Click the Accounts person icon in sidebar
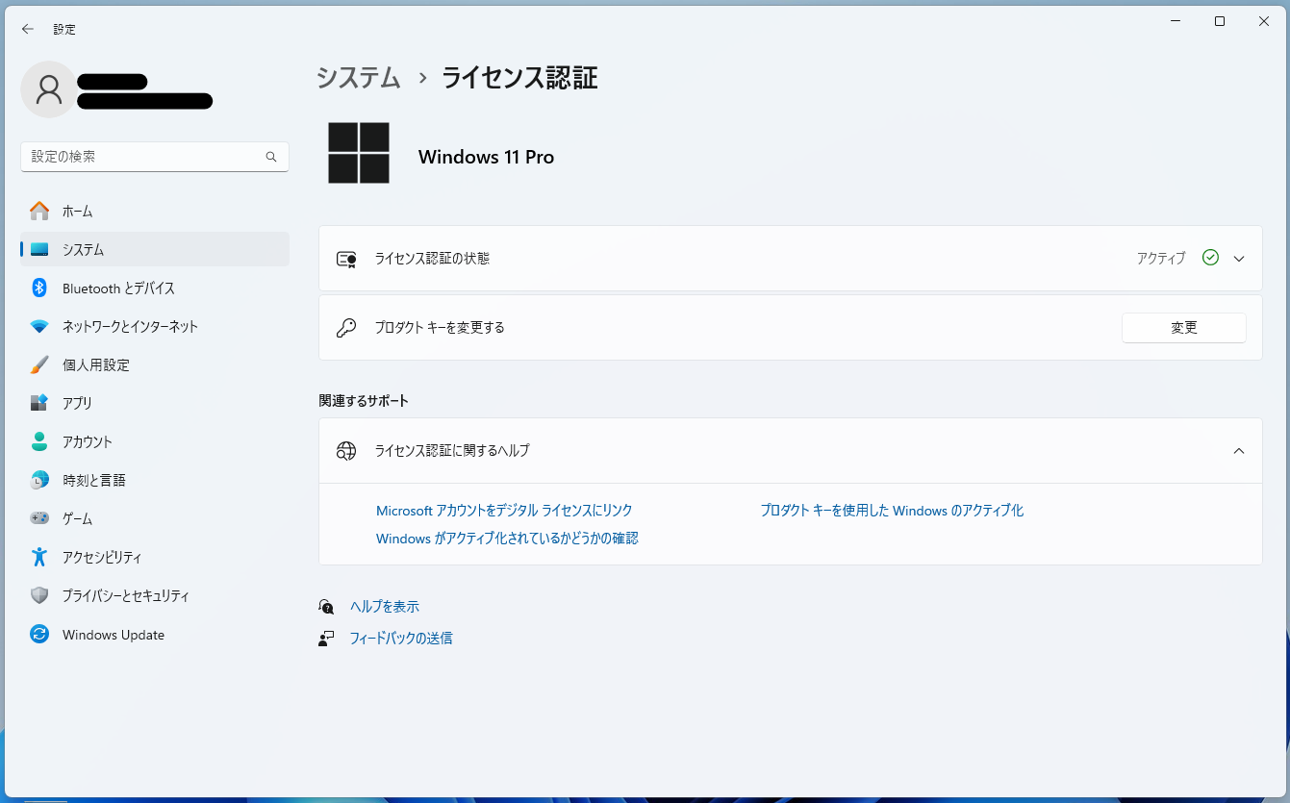Screen dimensions: 1290x803 (x=39, y=441)
